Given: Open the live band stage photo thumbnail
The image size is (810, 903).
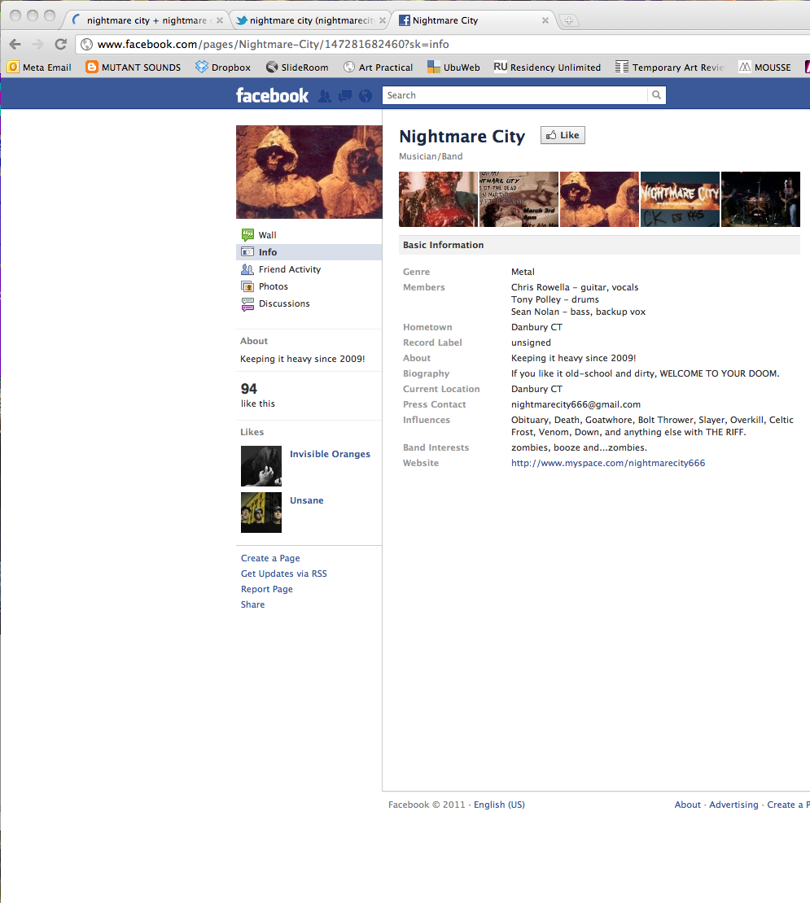Looking at the screenshot, I should (x=760, y=199).
